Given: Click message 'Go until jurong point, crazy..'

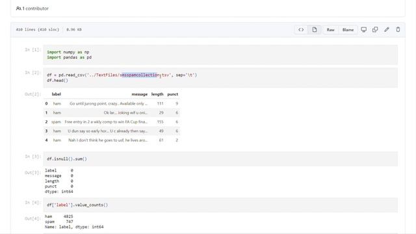Looking at the screenshot, I should [109, 103].
